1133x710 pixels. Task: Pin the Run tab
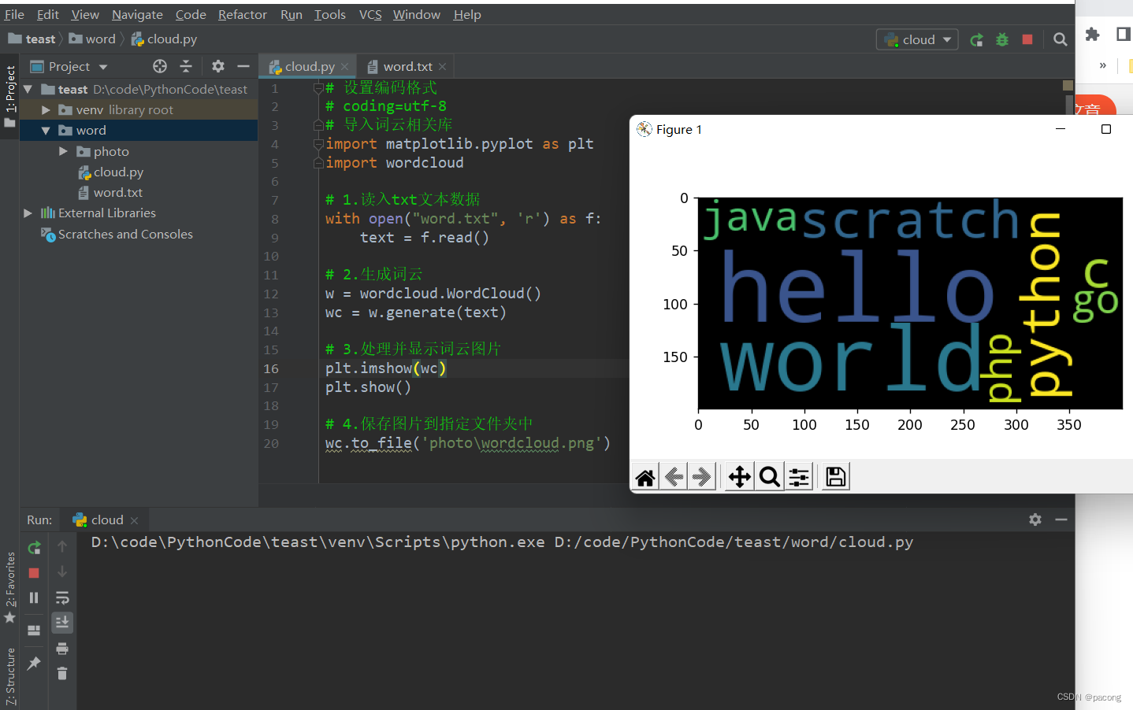34,664
